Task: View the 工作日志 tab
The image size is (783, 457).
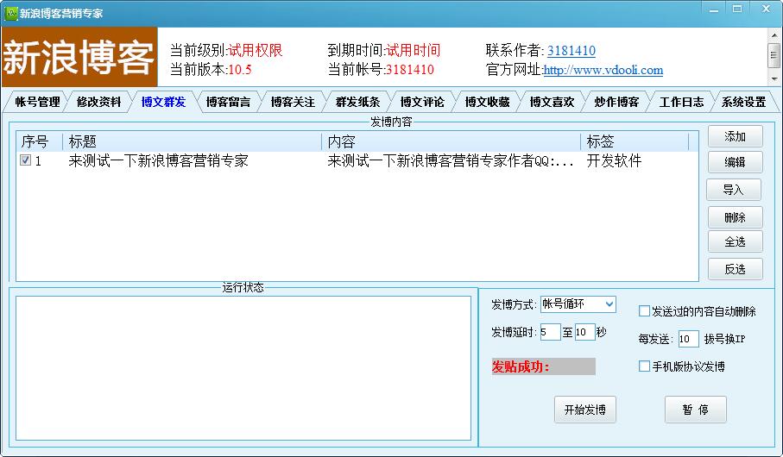Action: (681, 102)
